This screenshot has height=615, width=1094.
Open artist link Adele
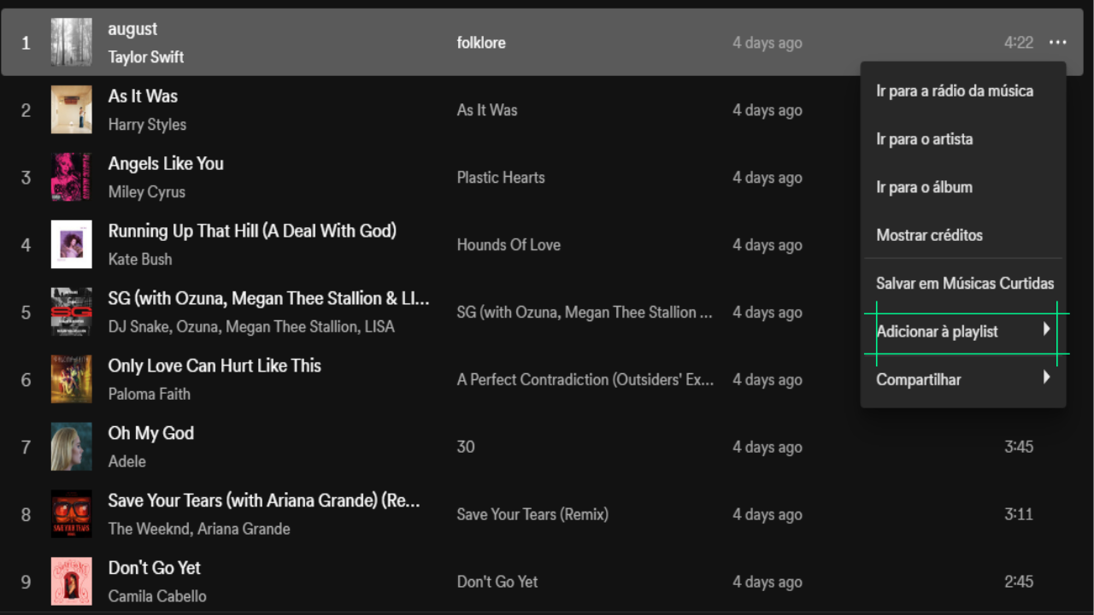coord(127,461)
